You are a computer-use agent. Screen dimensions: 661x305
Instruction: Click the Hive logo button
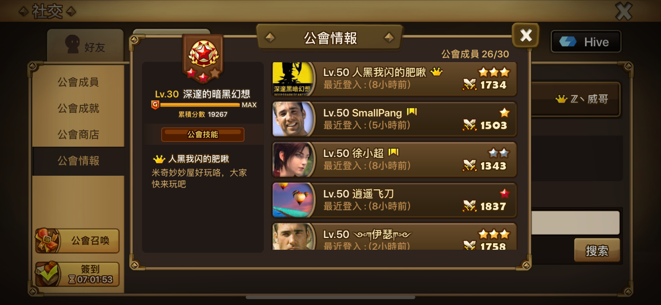[586, 42]
